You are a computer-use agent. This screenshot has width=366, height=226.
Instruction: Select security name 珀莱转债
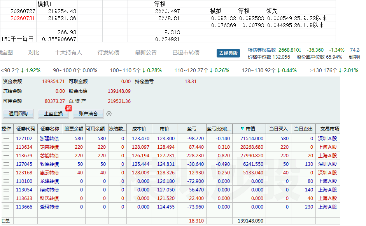49,147
